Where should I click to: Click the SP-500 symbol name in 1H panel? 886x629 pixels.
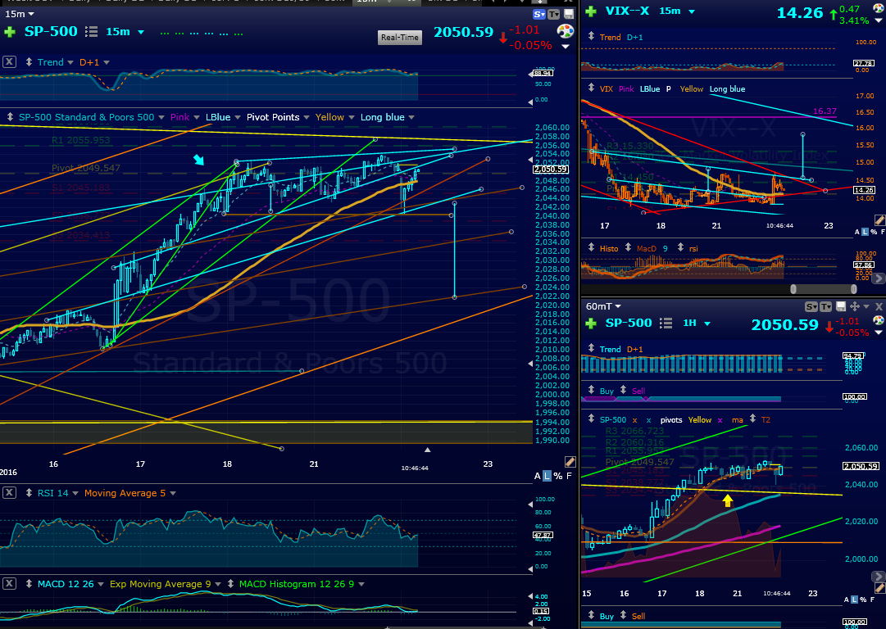(629, 323)
